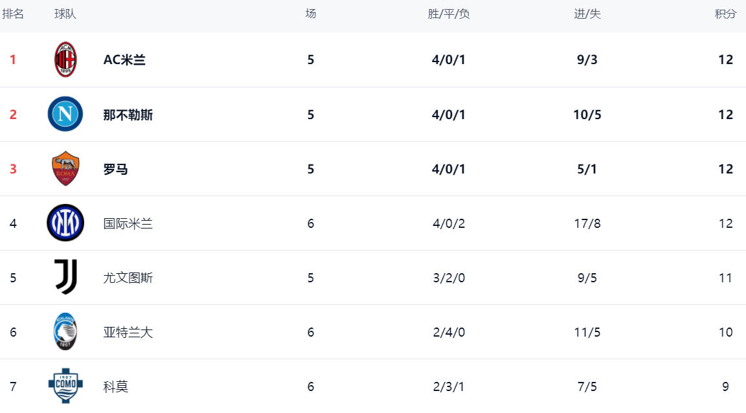Click the Como 1907 club badge

click(65, 386)
